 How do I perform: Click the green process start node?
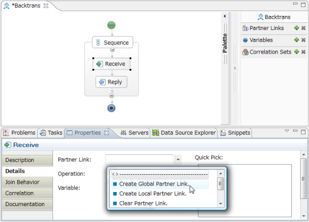pyautogui.click(x=111, y=25)
